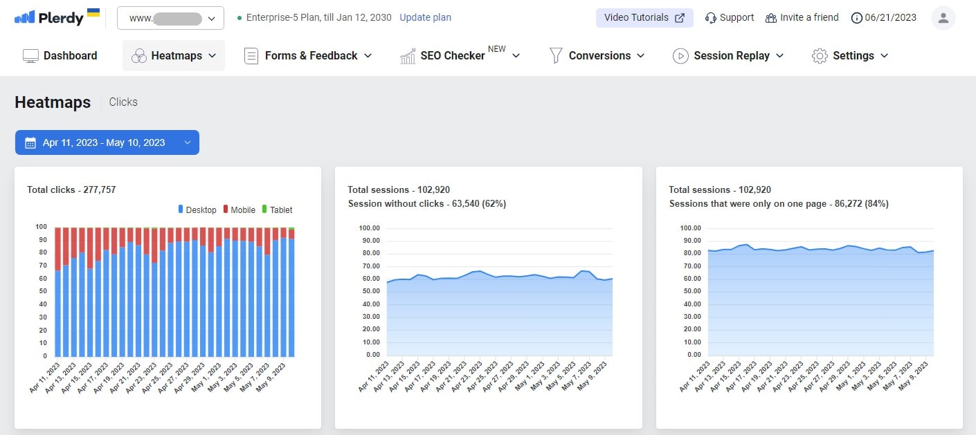Expand the SEO Checker chevron
976x435 pixels.
[x=516, y=56]
